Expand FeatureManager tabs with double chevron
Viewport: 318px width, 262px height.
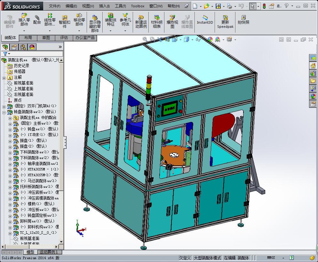(60, 47)
